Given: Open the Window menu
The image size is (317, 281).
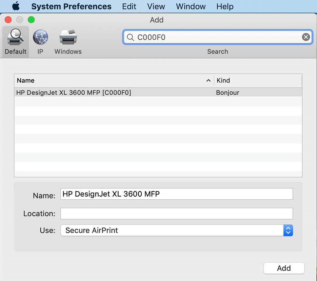Looking at the screenshot, I should click(x=191, y=6).
